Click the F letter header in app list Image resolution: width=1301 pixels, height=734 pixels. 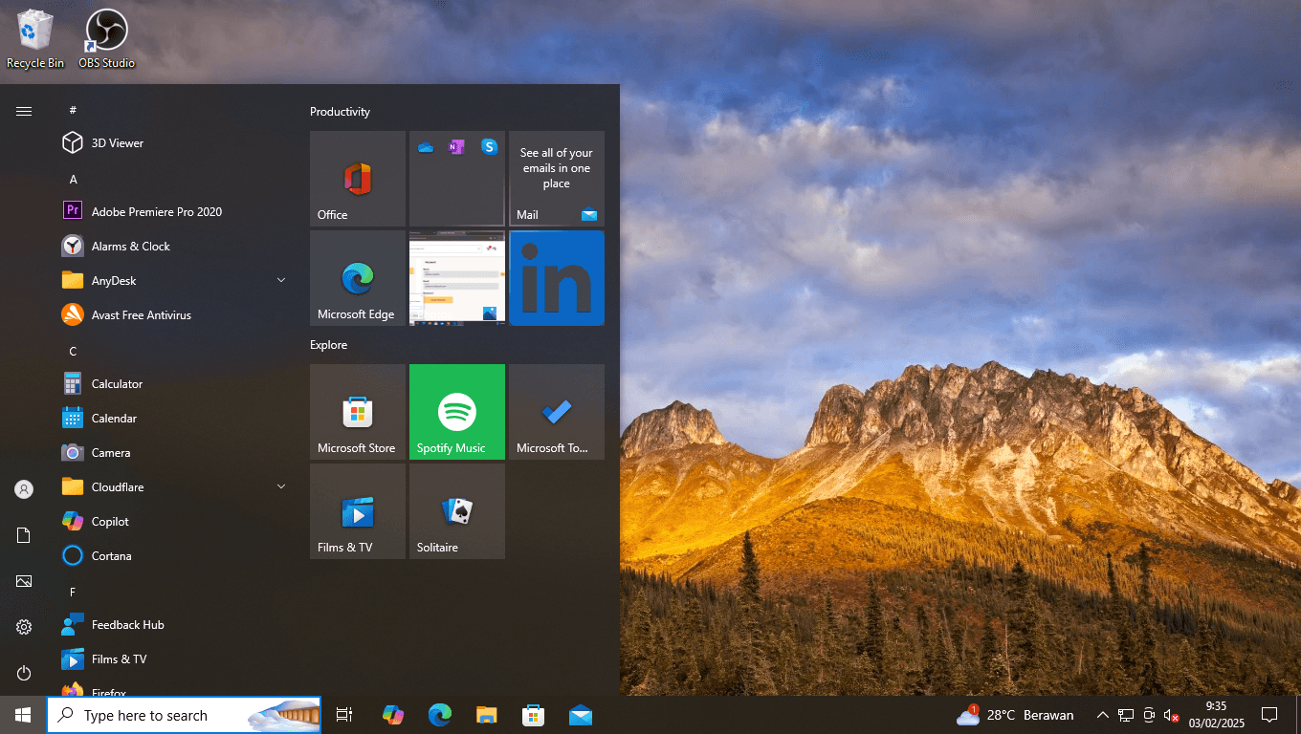coord(73,593)
